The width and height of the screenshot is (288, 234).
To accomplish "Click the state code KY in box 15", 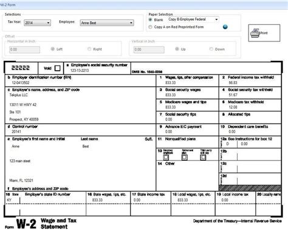I will coord(9,200).
